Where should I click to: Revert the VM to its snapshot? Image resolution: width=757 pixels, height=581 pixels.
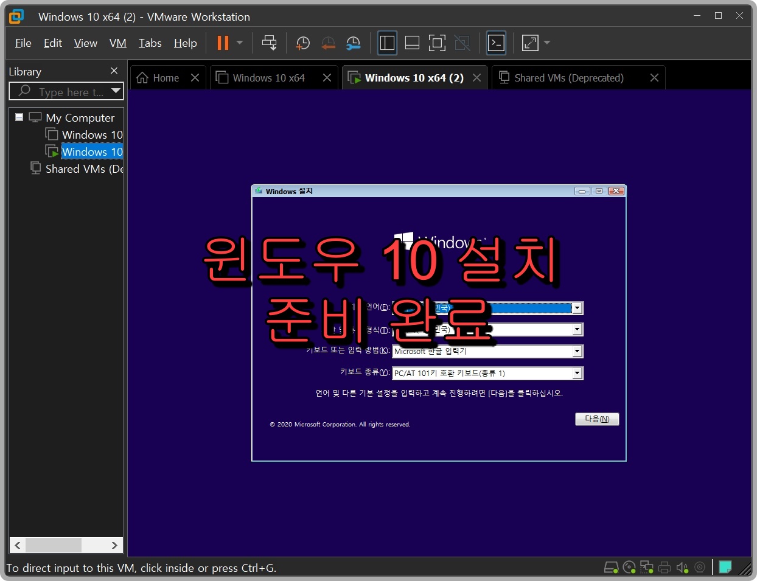(329, 43)
